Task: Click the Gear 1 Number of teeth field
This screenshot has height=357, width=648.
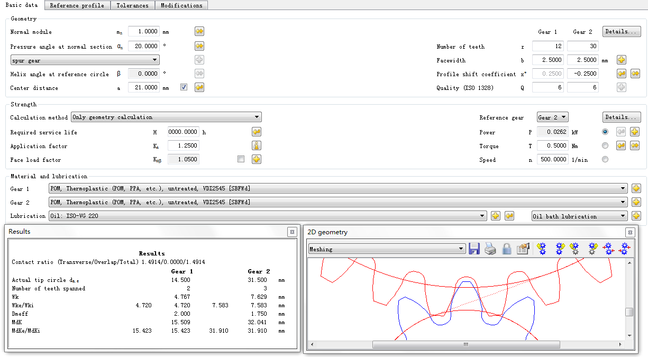Action: [x=548, y=46]
